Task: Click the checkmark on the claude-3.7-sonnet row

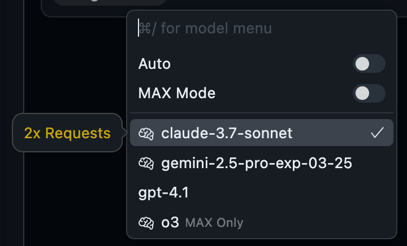Action: click(377, 133)
